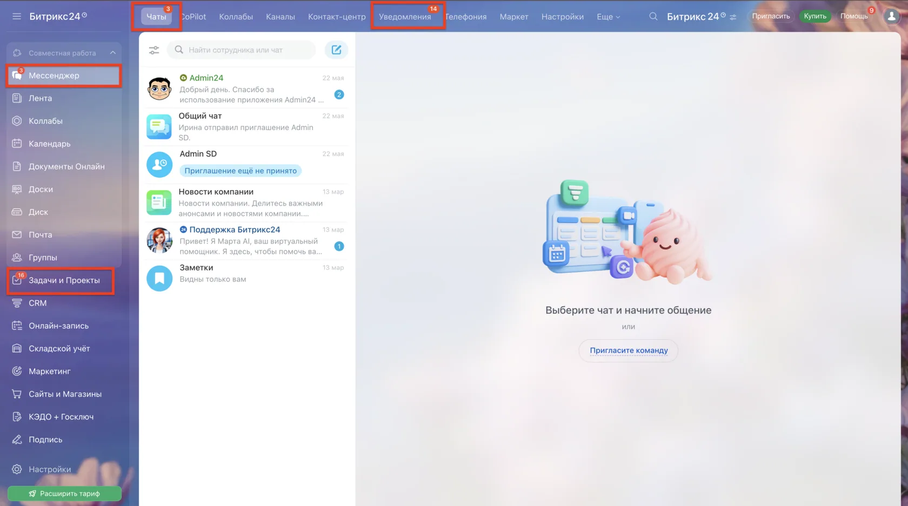Image resolution: width=908 pixels, height=506 pixels.
Task: Click the green Купить button
Action: (815, 16)
